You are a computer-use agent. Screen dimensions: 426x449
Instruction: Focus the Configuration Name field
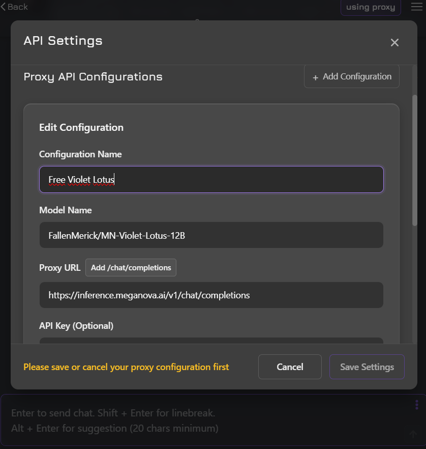click(x=211, y=180)
